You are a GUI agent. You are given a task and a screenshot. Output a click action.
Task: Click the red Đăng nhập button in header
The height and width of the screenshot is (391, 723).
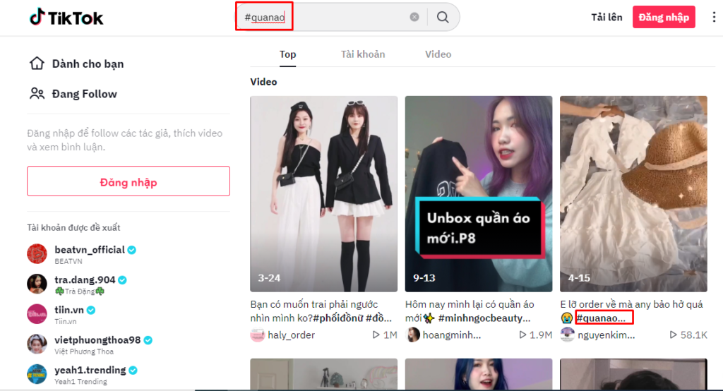click(x=664, y=17)
